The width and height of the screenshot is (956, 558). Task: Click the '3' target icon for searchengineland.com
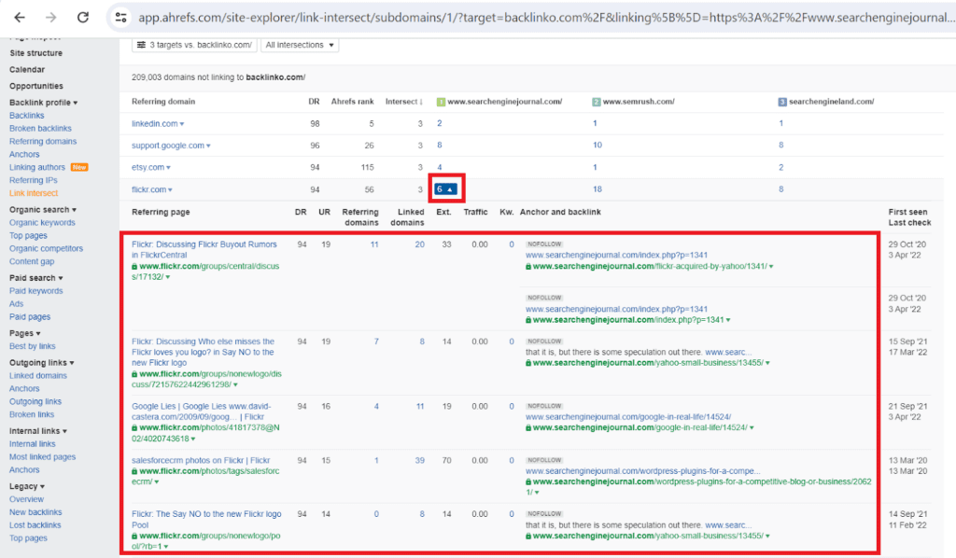point(782,102)
